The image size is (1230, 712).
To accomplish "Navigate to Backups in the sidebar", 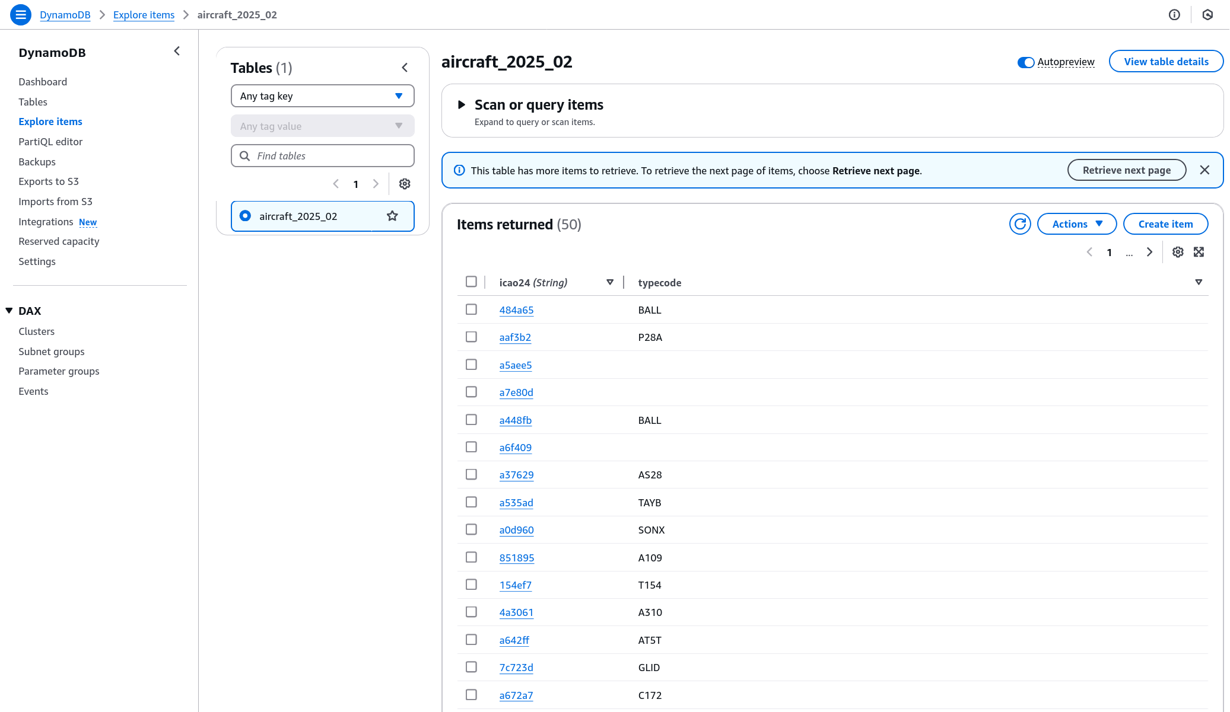I will click(37, 162).
